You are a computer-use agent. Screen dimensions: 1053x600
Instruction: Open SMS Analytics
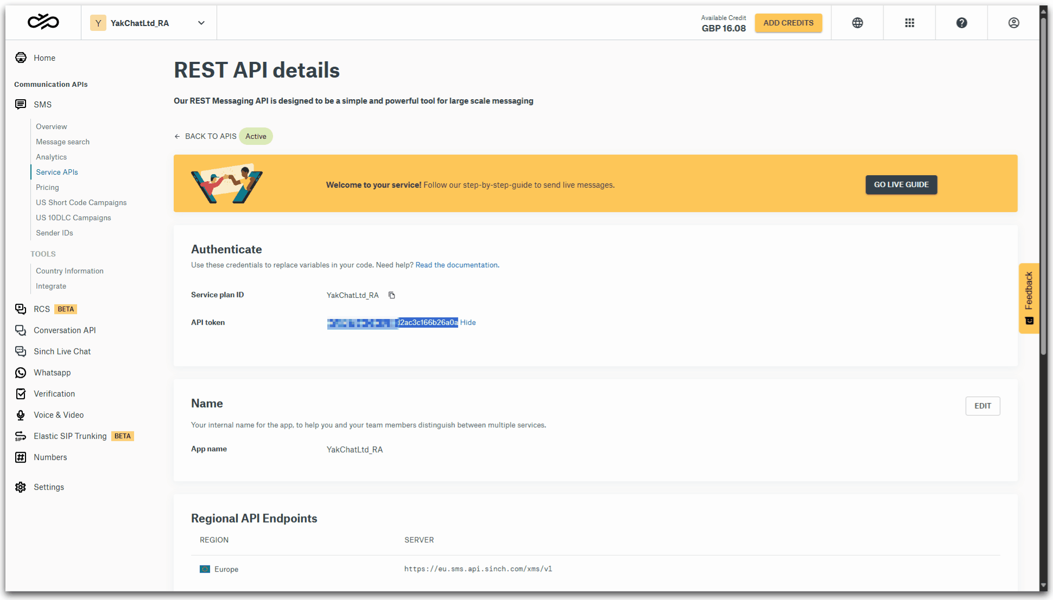click(52, 157)
